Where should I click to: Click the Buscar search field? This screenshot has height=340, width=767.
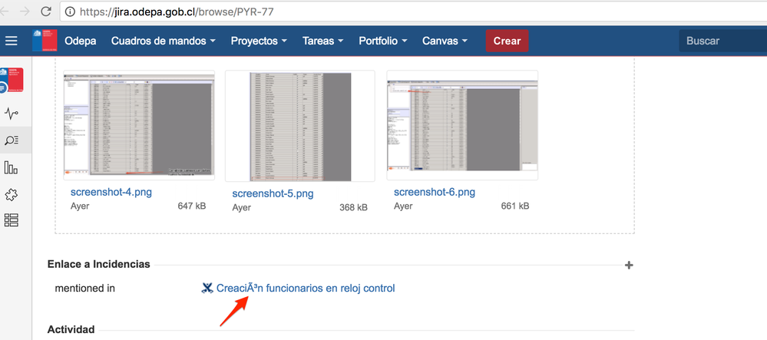click(722, 41)
